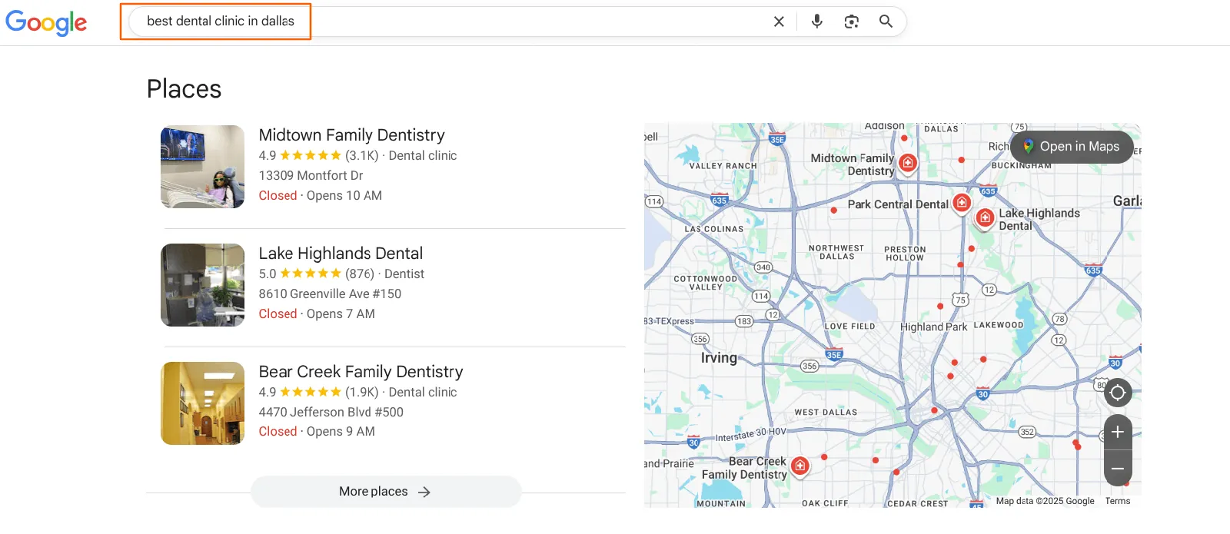Viewport: 1230px width, 534px height.
Task: Clear the search box with the X icon
Action: (779, 22)
